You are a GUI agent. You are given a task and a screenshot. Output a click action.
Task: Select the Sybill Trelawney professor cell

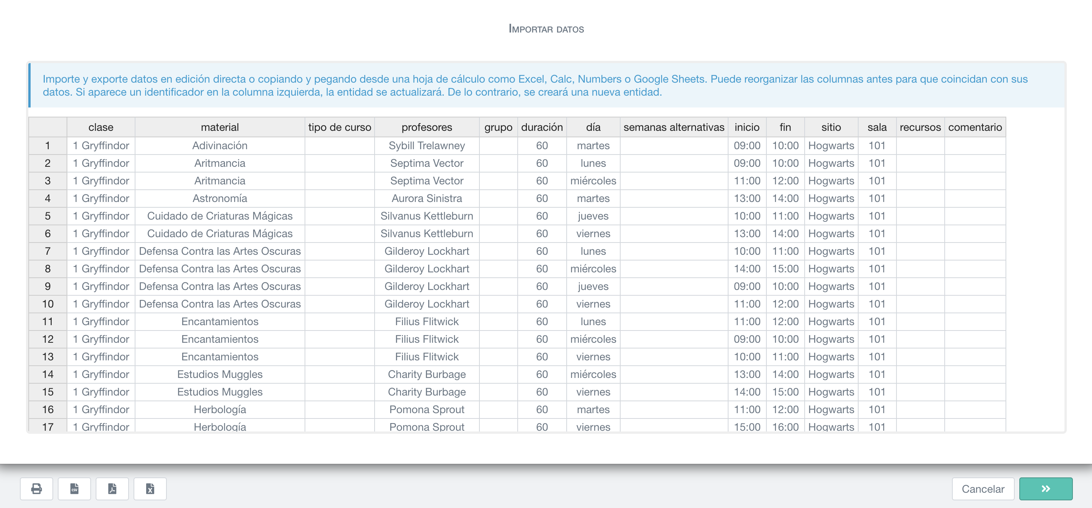coord(427,145)
